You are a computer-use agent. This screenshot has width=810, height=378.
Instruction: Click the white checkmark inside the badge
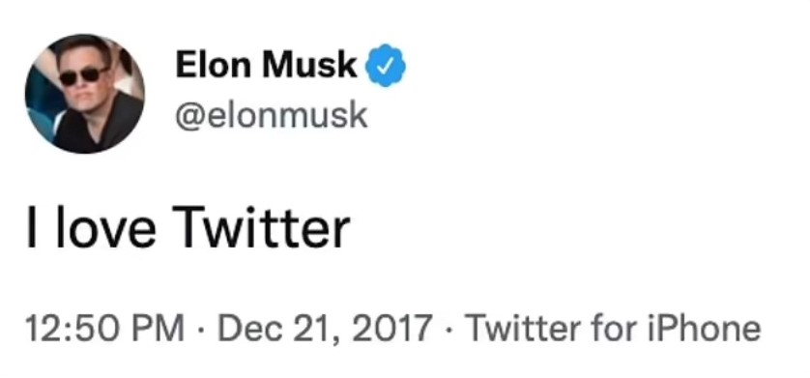tap(386, 66)
